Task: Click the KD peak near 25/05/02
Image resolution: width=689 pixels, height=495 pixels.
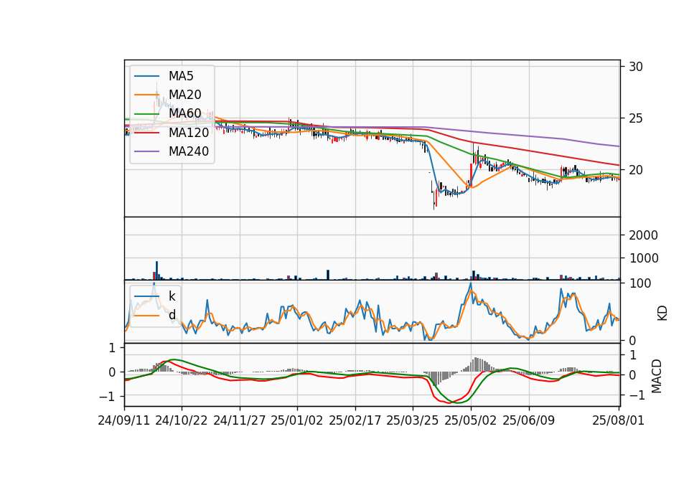Action: pos(471,284)
